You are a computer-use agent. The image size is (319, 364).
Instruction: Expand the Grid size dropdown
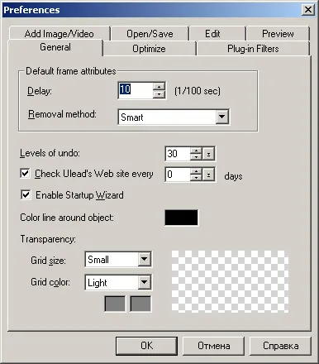(144, 259)
